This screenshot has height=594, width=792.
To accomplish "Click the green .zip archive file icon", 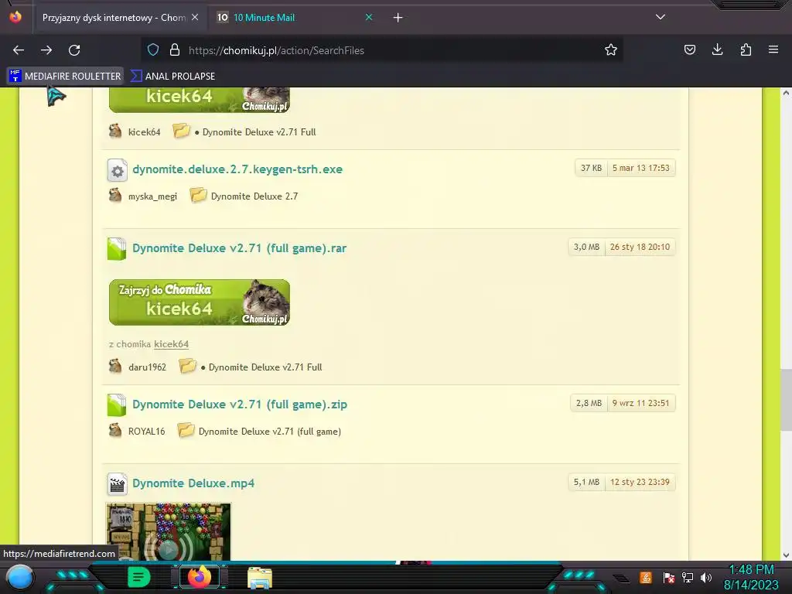I will click(x=117, y=405).
